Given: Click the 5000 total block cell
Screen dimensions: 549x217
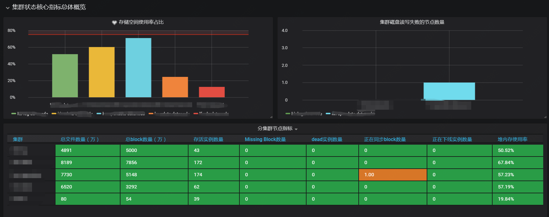Looking at the screenshot, I should pyautogui.click(x=154, y=150).
